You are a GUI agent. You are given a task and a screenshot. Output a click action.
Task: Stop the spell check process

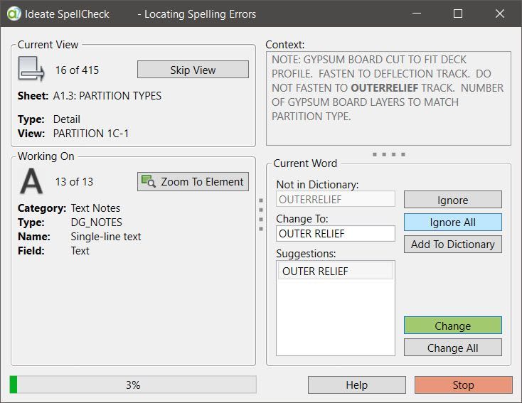[464, 385]
